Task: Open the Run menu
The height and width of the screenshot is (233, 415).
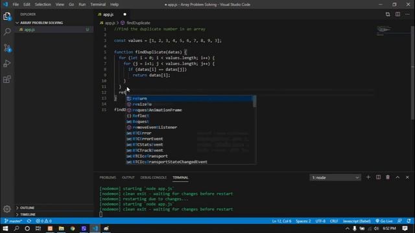Action: (x=82, y=5)
